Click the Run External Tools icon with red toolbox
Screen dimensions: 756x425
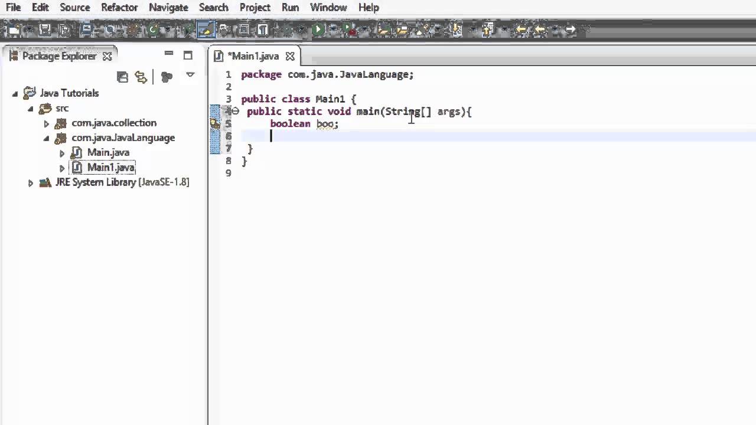pos(348,29)
